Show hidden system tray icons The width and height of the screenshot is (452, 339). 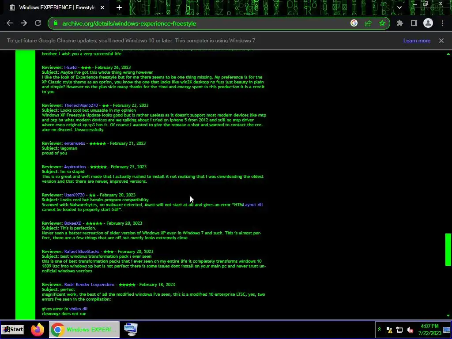pos(379,329)
